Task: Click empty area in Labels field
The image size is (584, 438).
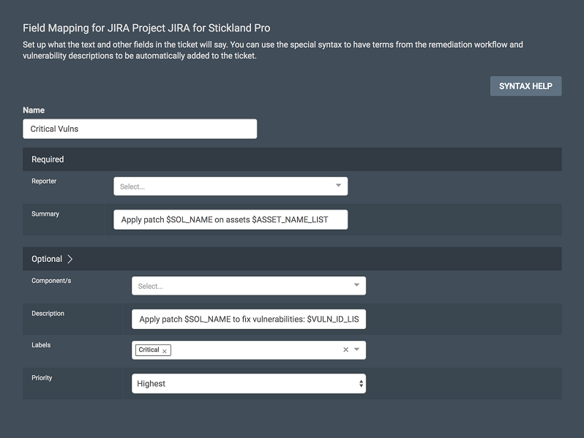Action: [256, 350]
